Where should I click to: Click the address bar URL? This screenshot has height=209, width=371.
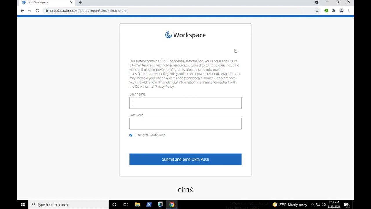tap(88, 11)
